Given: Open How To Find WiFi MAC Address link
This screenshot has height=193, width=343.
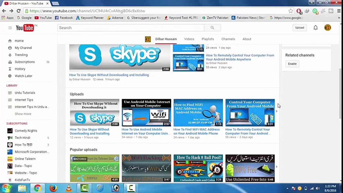Looking at the screenshot, I should coord(196,131).
